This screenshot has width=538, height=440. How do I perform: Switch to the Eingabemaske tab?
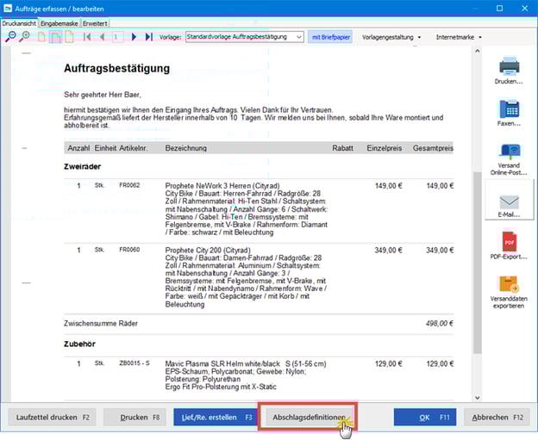[x=58, y=23]
